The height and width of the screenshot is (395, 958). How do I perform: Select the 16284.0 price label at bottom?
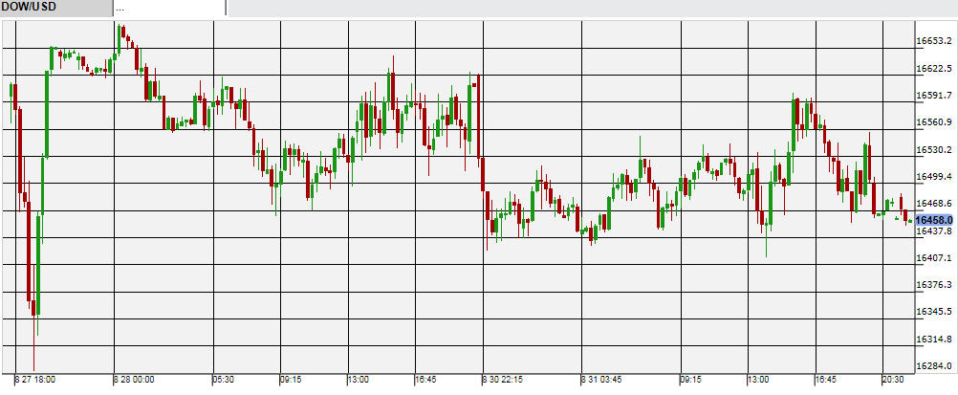935,366
